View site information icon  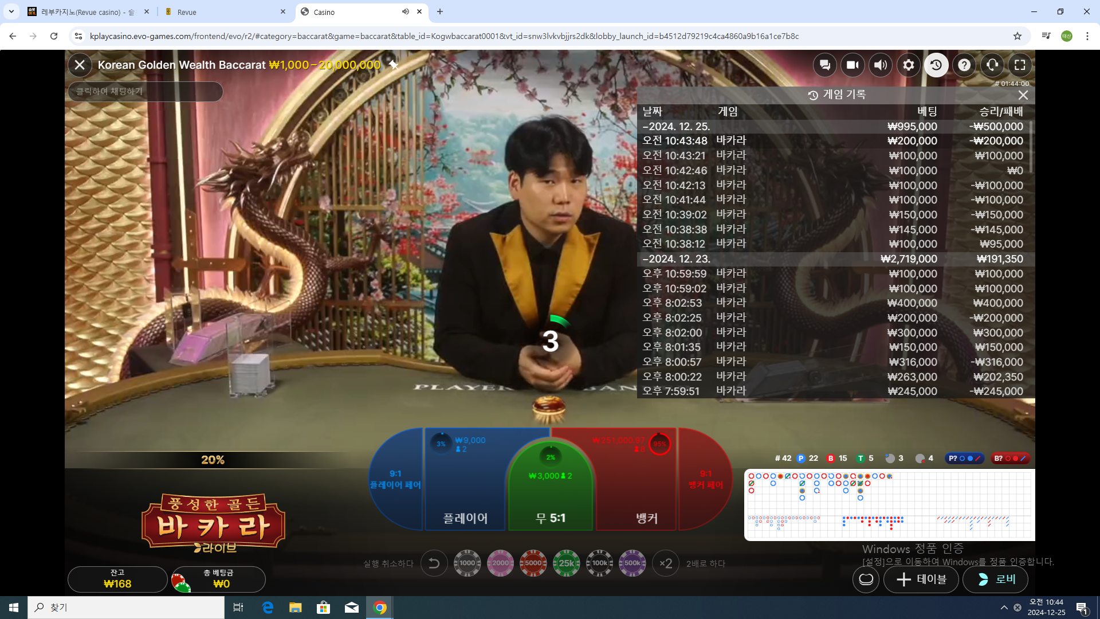tap(78, 36)
